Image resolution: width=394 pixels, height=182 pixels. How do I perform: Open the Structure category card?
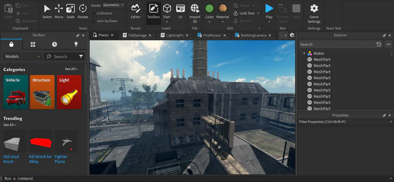pos(42,92)
